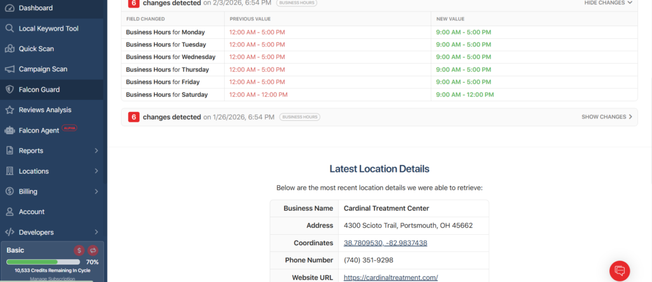Click the red dollar sign icon
652x282 pixels.
(x=79, y=251)
